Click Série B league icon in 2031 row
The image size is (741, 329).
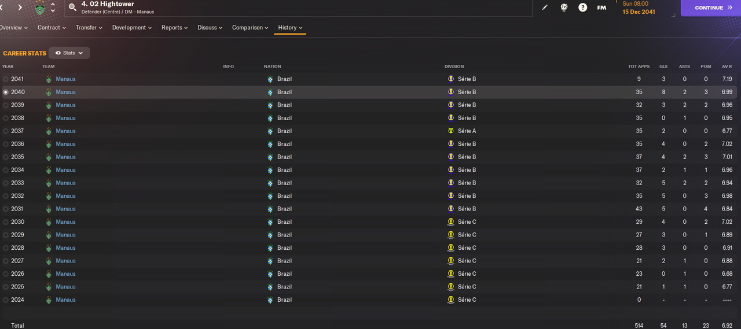click(450, 209)
